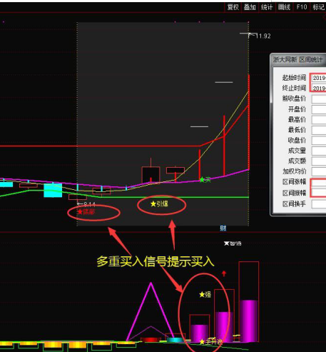The image size is (326, 352).
Task: Click the 区间换手 value field
Action: tap(319, 204)
